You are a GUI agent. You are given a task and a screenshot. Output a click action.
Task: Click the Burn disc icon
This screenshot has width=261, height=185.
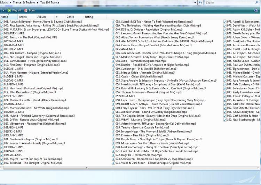(x=26, y=10)
